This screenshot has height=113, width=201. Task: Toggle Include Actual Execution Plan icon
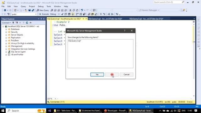(77, 14)
